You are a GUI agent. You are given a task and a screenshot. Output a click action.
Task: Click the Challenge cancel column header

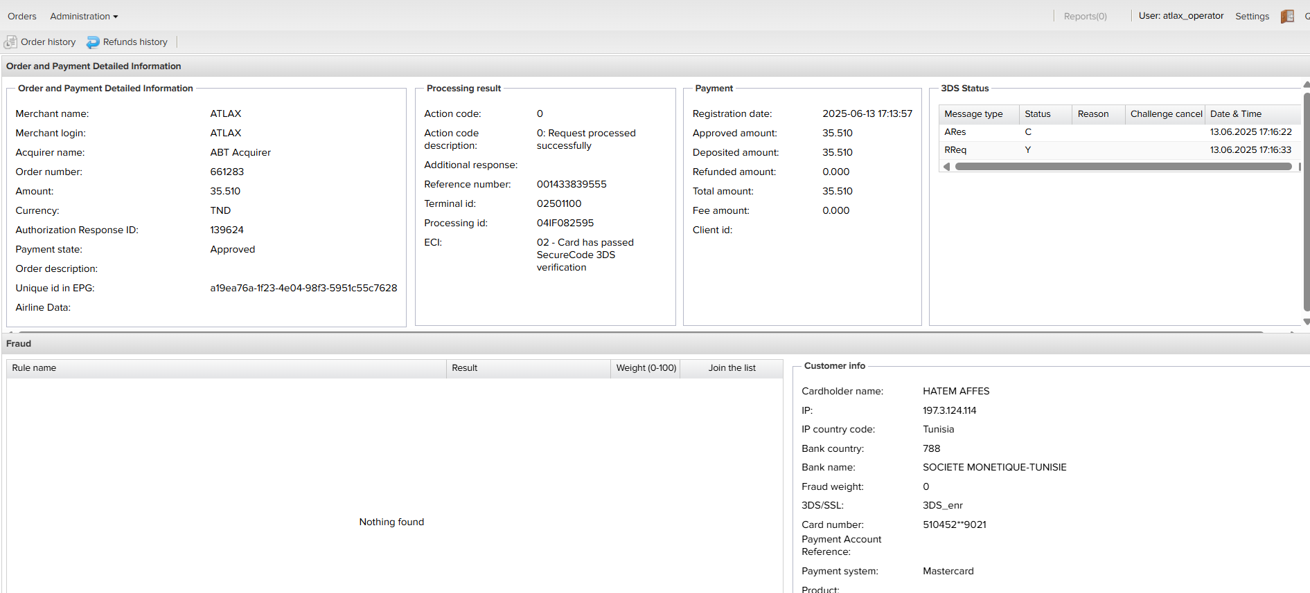click(1165, 114)
